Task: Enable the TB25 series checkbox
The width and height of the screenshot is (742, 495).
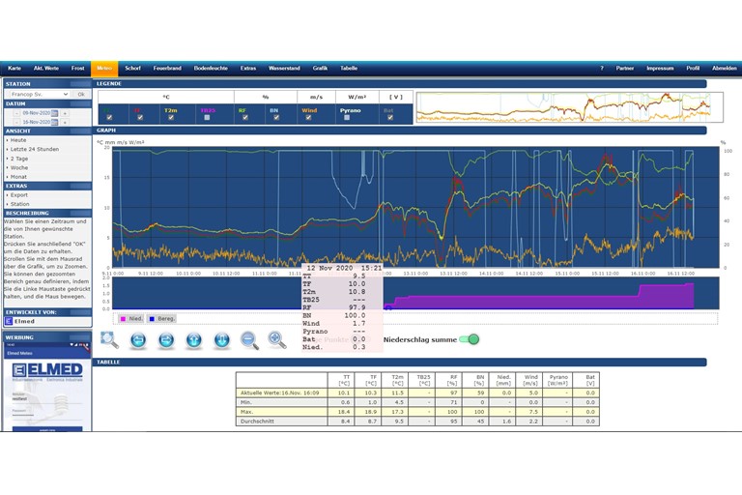Action: [x=207, y=118]
